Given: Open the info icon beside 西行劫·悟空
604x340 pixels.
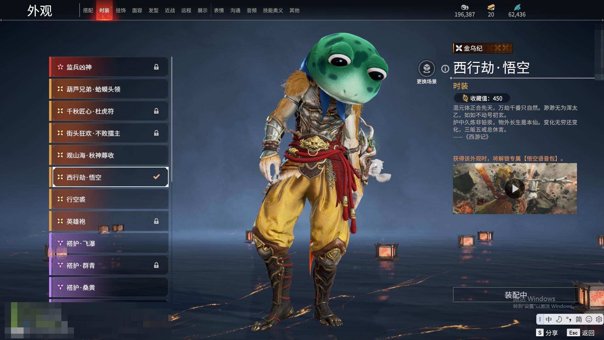Looking at the screenshot, I should (445, 69).
